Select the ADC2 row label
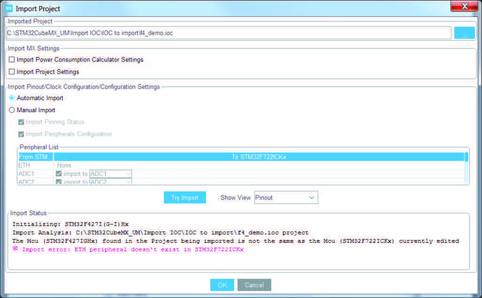Image resolution: width=482 pixels, height=298 pixels. click(26, 182)
